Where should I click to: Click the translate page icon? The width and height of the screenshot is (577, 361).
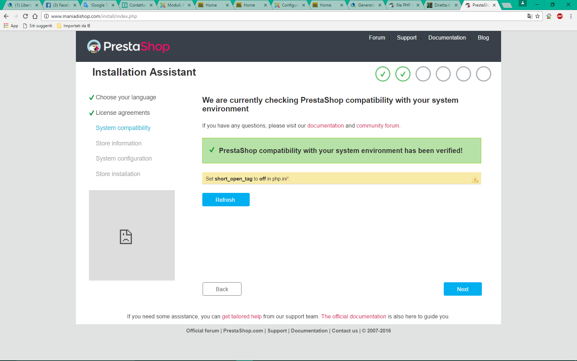530,16
